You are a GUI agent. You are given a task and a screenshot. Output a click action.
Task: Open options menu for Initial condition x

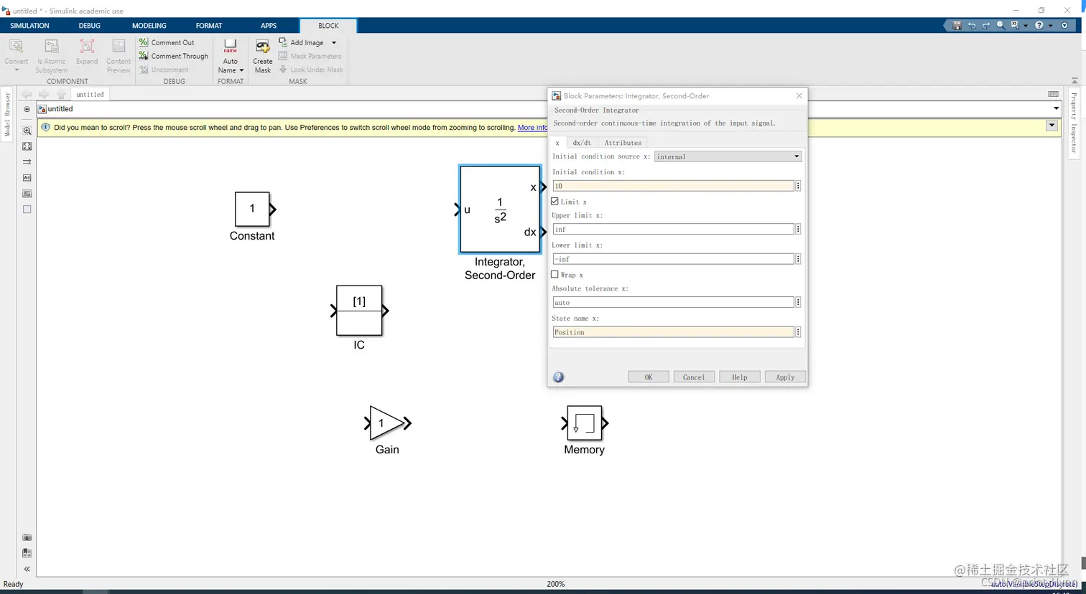click(x=798, y=186)
